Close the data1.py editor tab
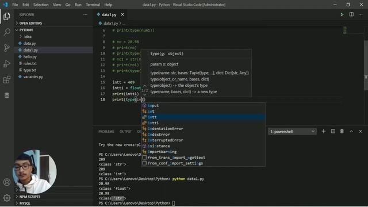Image resolution: width=368 pixels, height=207 pixels. [122, 14]
